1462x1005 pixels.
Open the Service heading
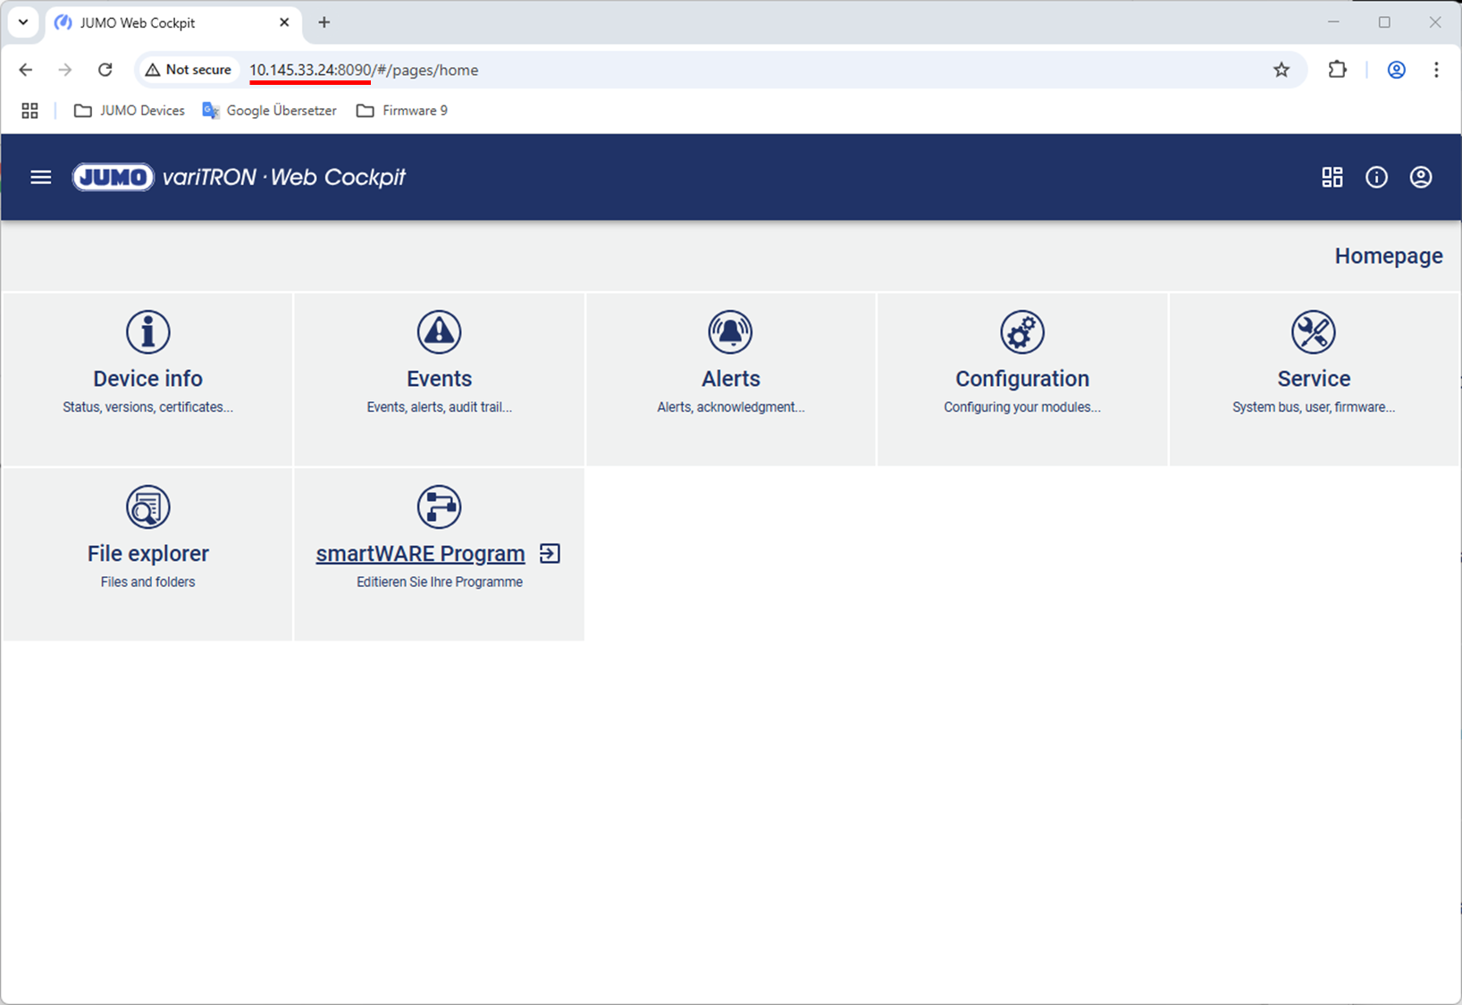point(1314,379)
